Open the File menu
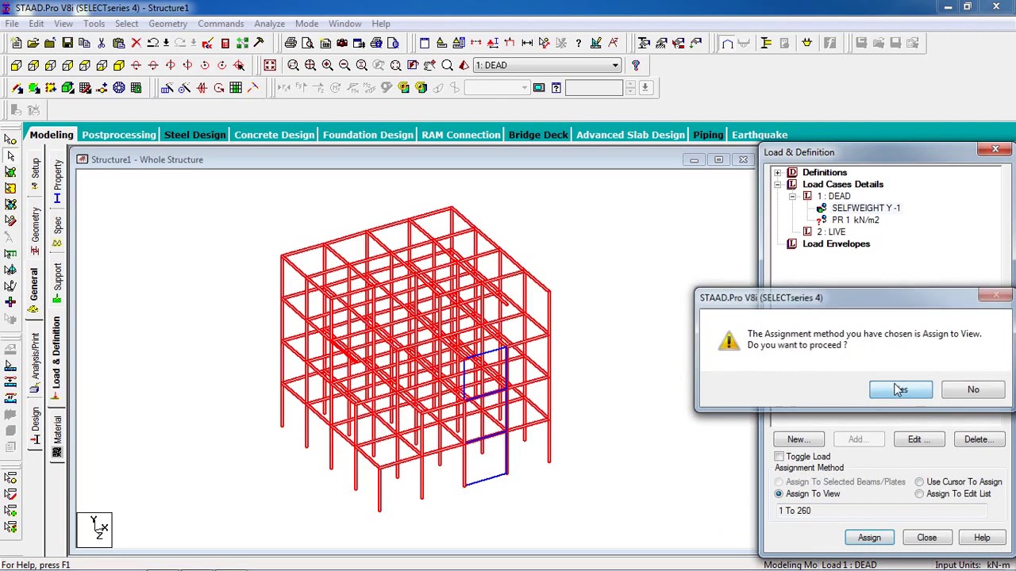This screenshot has width=1016, height=571. coord(12,24)
